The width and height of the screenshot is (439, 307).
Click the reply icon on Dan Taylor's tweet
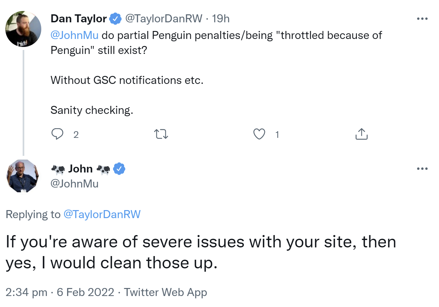point(57,134)
